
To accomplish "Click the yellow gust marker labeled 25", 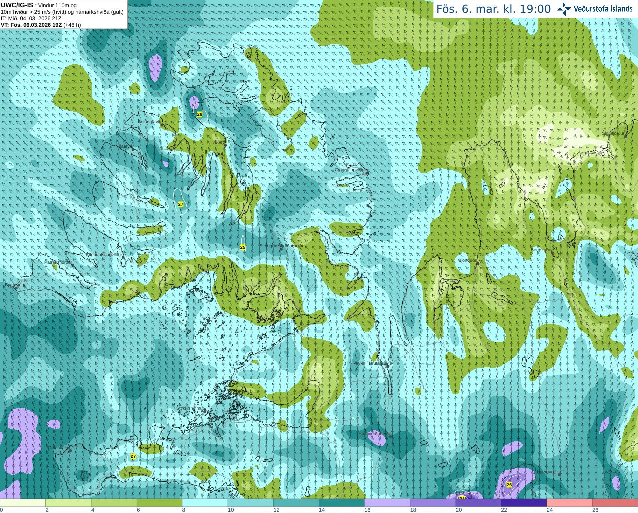I will coord(243,247).
